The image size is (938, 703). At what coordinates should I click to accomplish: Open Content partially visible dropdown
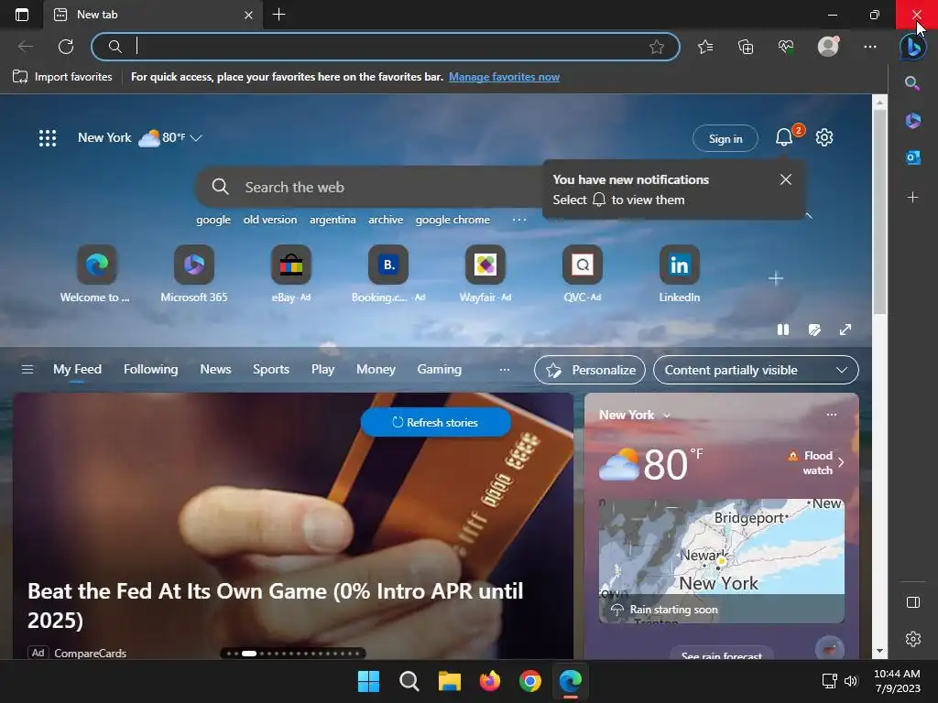click(756, 370)
